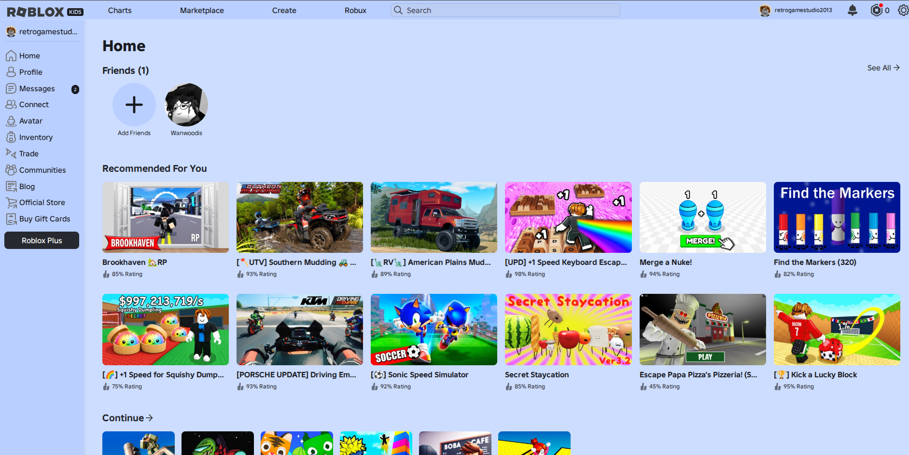This screenshot has width=909, height=455.
Task: Click the Buy Gift Cards icon
Action: (x=11, y=219)
